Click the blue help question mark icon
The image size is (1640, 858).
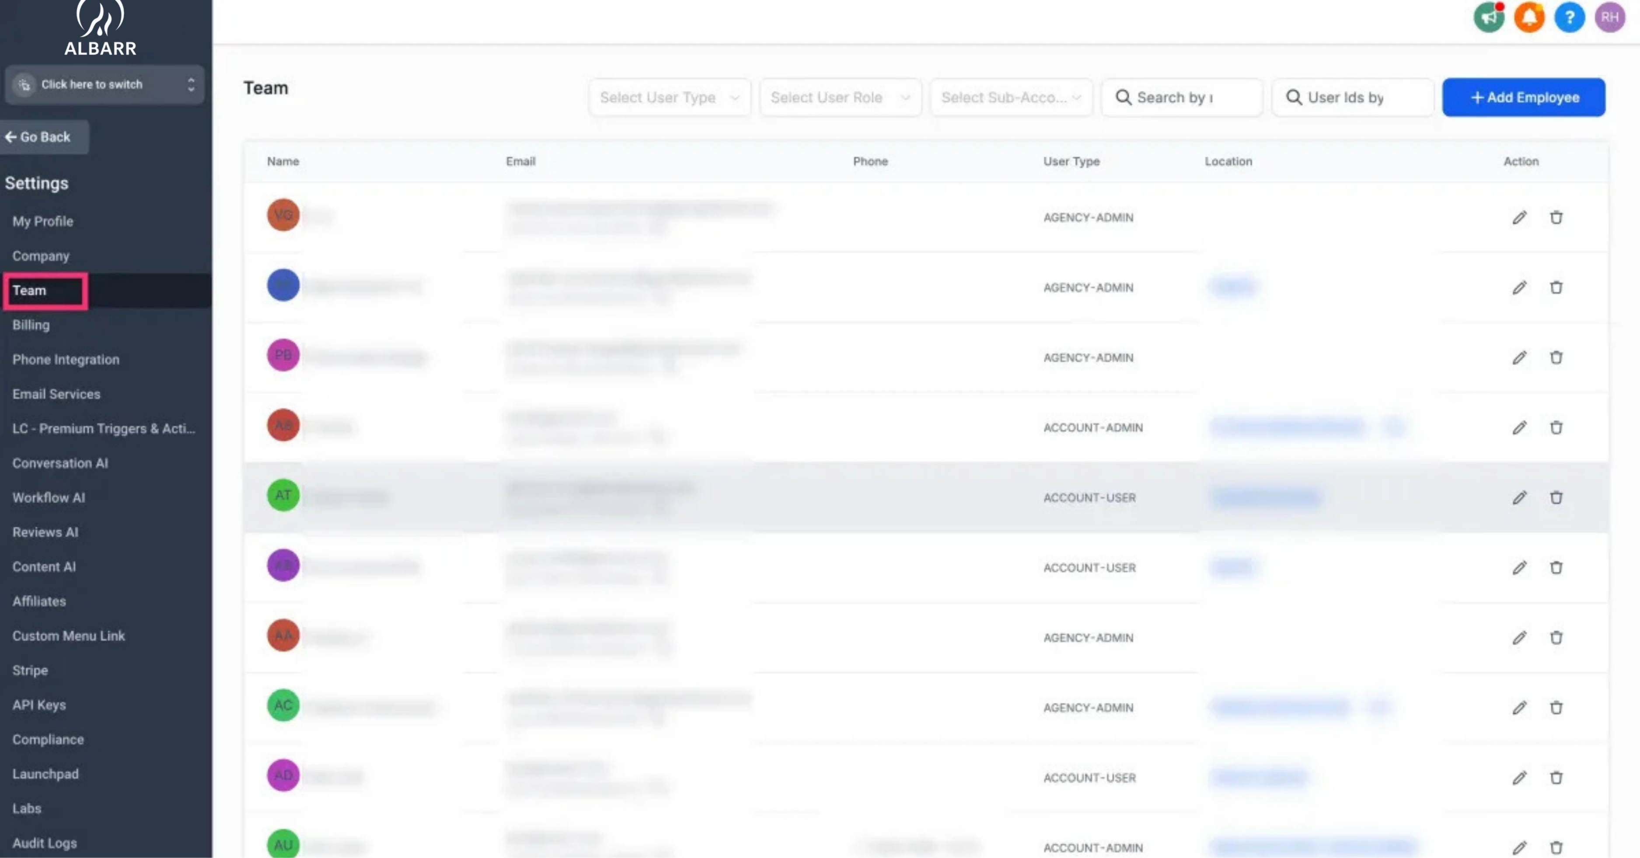click(1569, 17)
